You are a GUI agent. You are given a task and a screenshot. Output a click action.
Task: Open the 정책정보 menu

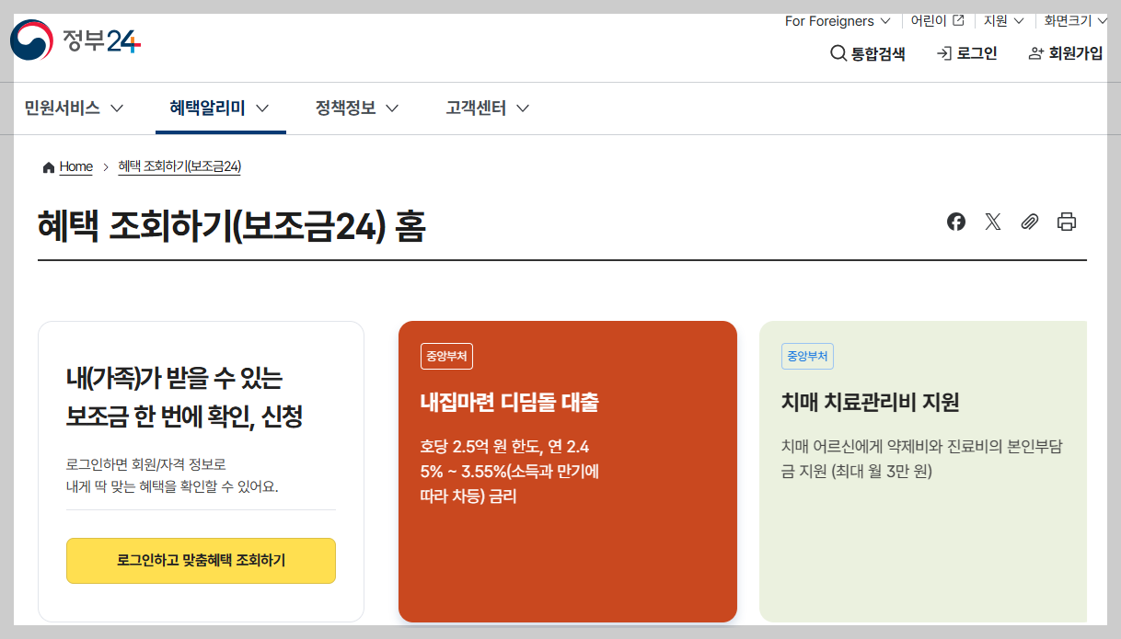348,108
